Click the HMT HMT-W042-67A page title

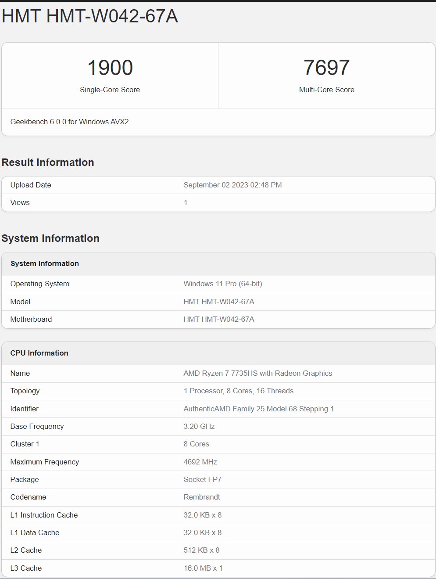tap(90, 16)
